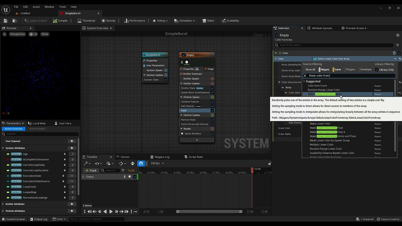Collapse the Emitter Update group
Screen dimensions: 402x226
181,83
